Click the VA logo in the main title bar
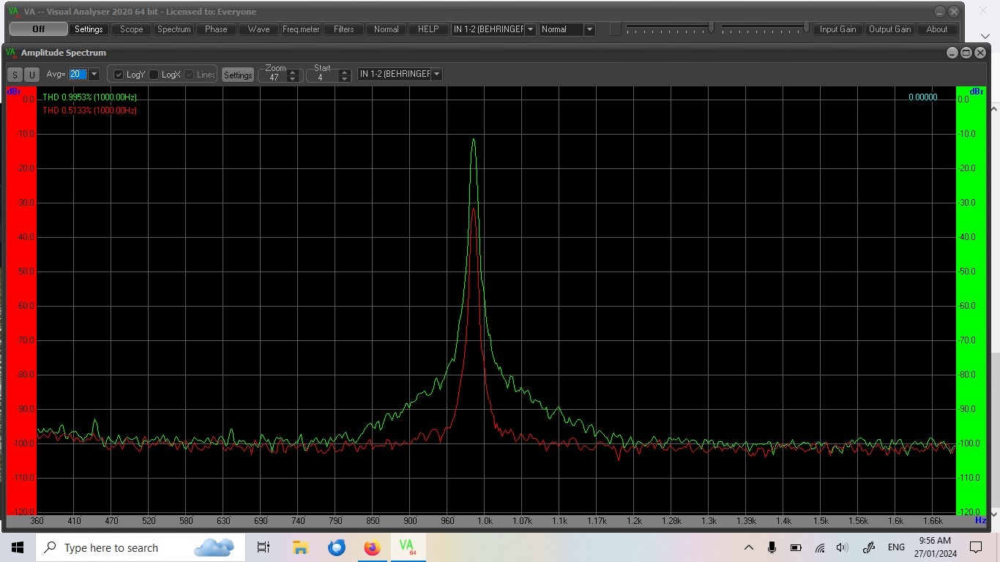1000x562 pixels. coord(13,11)
